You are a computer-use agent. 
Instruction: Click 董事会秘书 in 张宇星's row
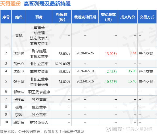point(39,84)
